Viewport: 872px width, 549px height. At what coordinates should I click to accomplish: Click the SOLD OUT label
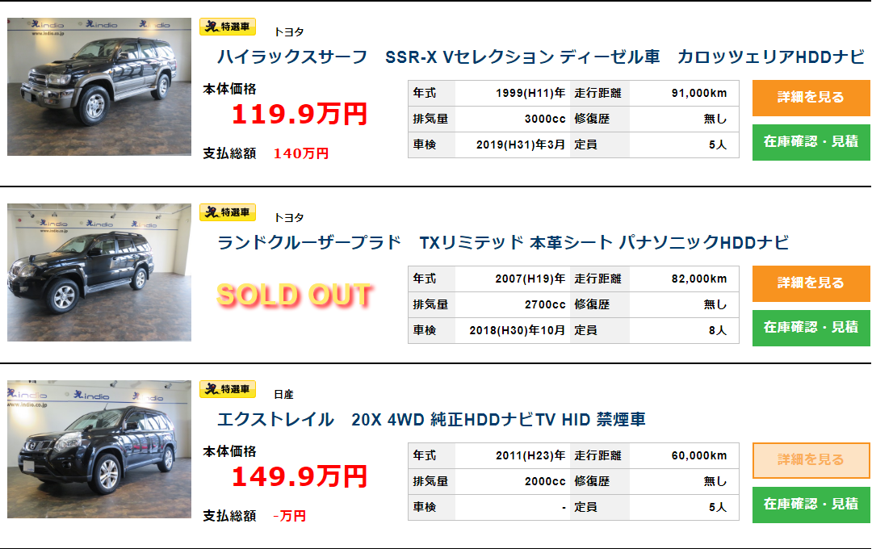[x=294, y=295]
